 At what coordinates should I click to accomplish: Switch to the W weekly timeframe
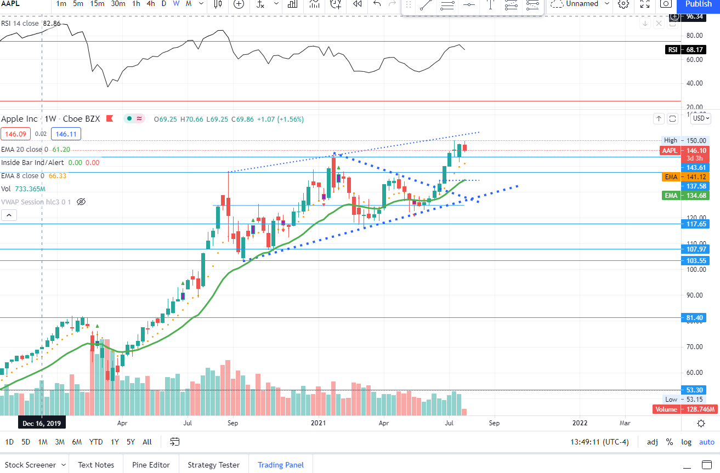pyautogui.click(x=176, y=4)
